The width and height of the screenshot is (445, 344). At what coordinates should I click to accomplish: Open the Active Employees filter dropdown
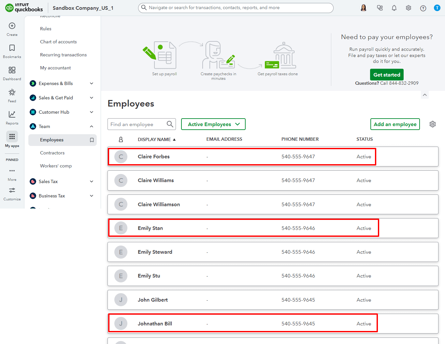pyautogui.click(x=213, y=124)
